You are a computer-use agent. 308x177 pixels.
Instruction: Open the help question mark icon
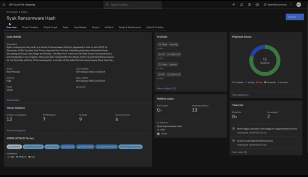249,5
